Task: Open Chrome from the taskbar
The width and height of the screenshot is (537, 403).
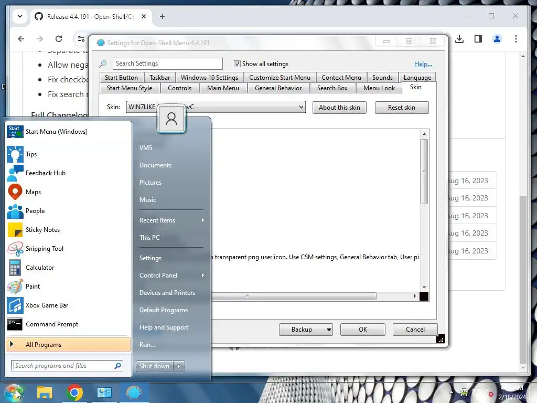Action: [74, 393]
